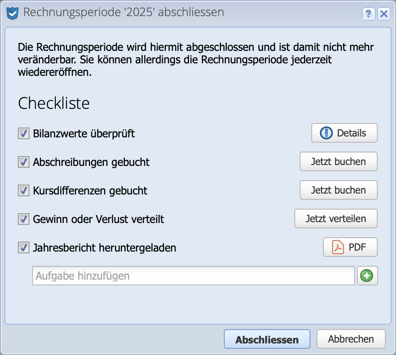Cancel the dialog via 'Abbrechen'
Screen dimensions: 396x355
click(x=351, y=338)
